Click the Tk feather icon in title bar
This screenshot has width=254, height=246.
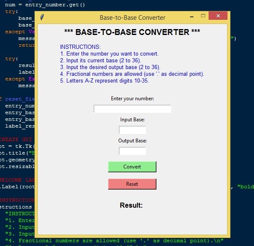tap(42, 17)
